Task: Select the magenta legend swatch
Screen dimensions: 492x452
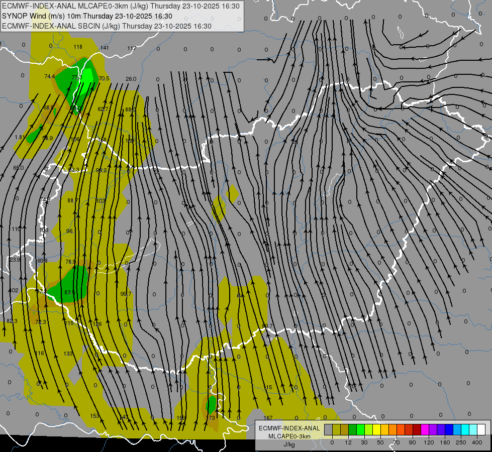Action: click(425, 429)
